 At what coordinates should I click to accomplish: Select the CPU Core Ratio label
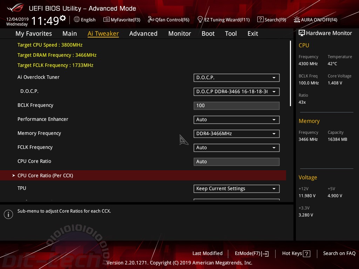34,161
